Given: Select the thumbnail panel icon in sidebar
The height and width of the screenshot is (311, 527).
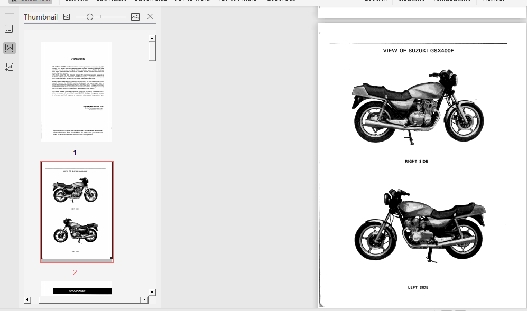Looking at the screenshot, I should [x=9, y=48].
